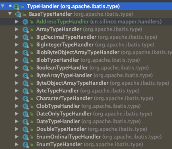This screenshot has width=172, height=149.
Task: Select the BigDecimalTypeHandler entry
Action: [x=86, y=37]
